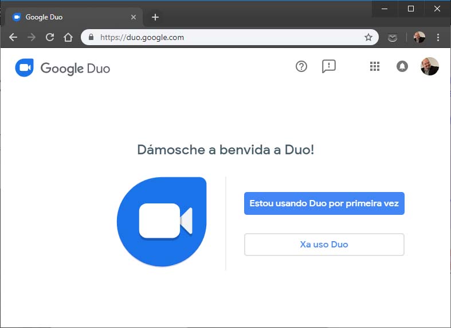Open Chrome three-dot menu

[x=438, y=37]
